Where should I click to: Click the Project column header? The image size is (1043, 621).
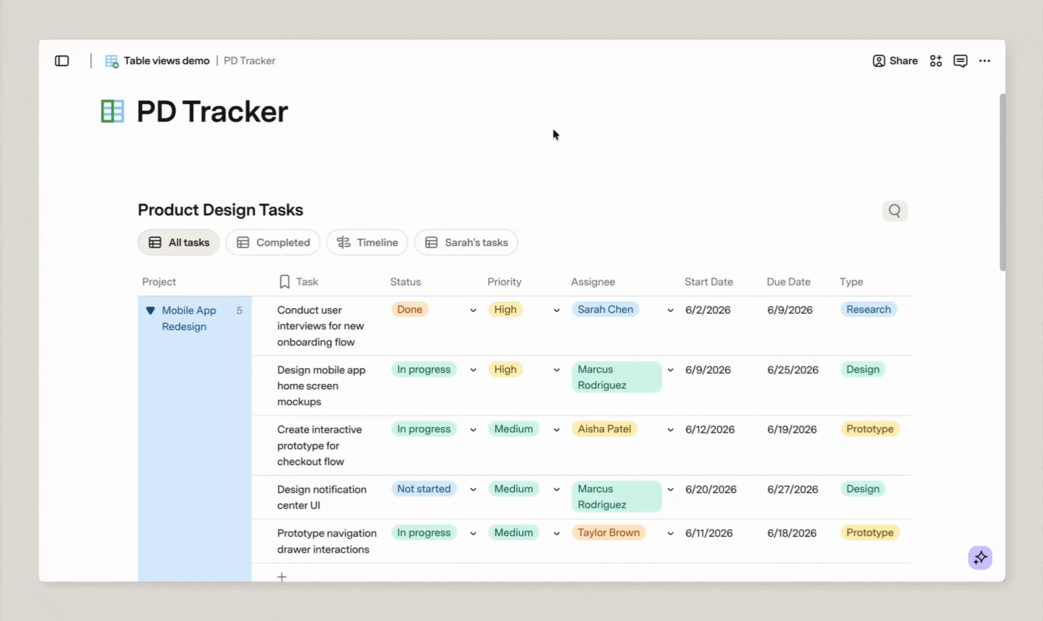(159, 282)
